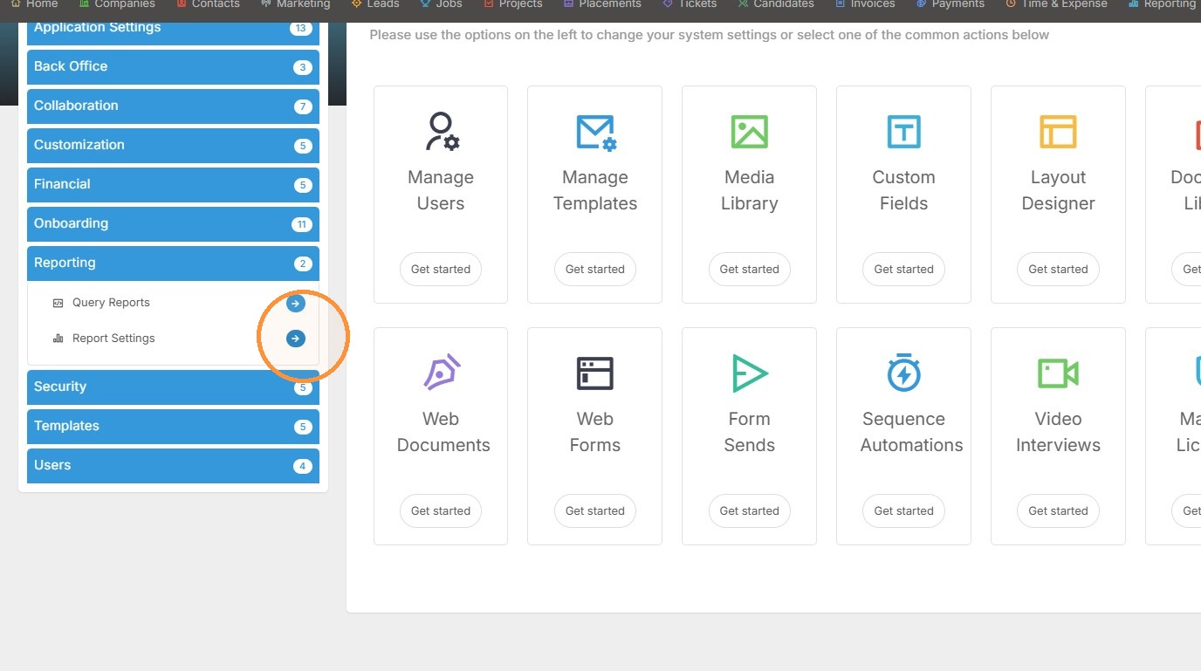Open the Media Library image icon
This screenshot has height=671, width=1201.
click(x=749, y=132)
